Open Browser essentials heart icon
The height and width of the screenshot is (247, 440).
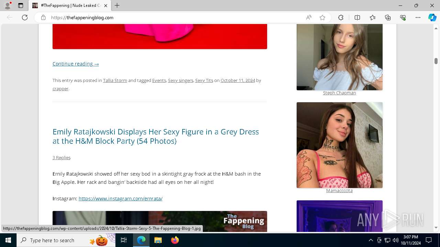[403, 17]
